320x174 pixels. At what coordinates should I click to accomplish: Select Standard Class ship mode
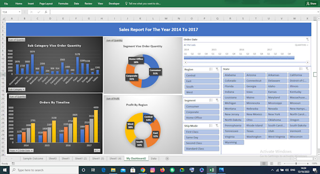click(x=202, y=149)
